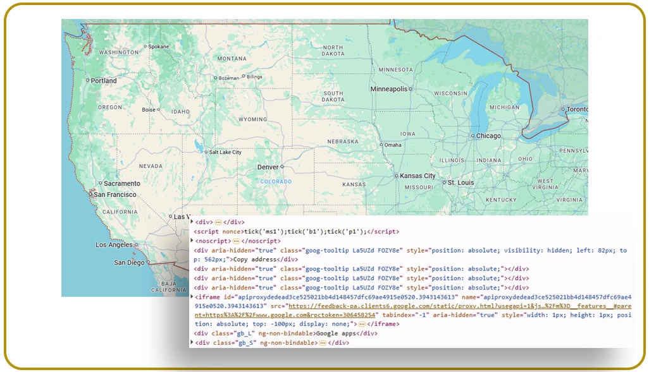Click the Kansas City map label
Viewport: 649px width, 372px height.
tap(418, 176)
